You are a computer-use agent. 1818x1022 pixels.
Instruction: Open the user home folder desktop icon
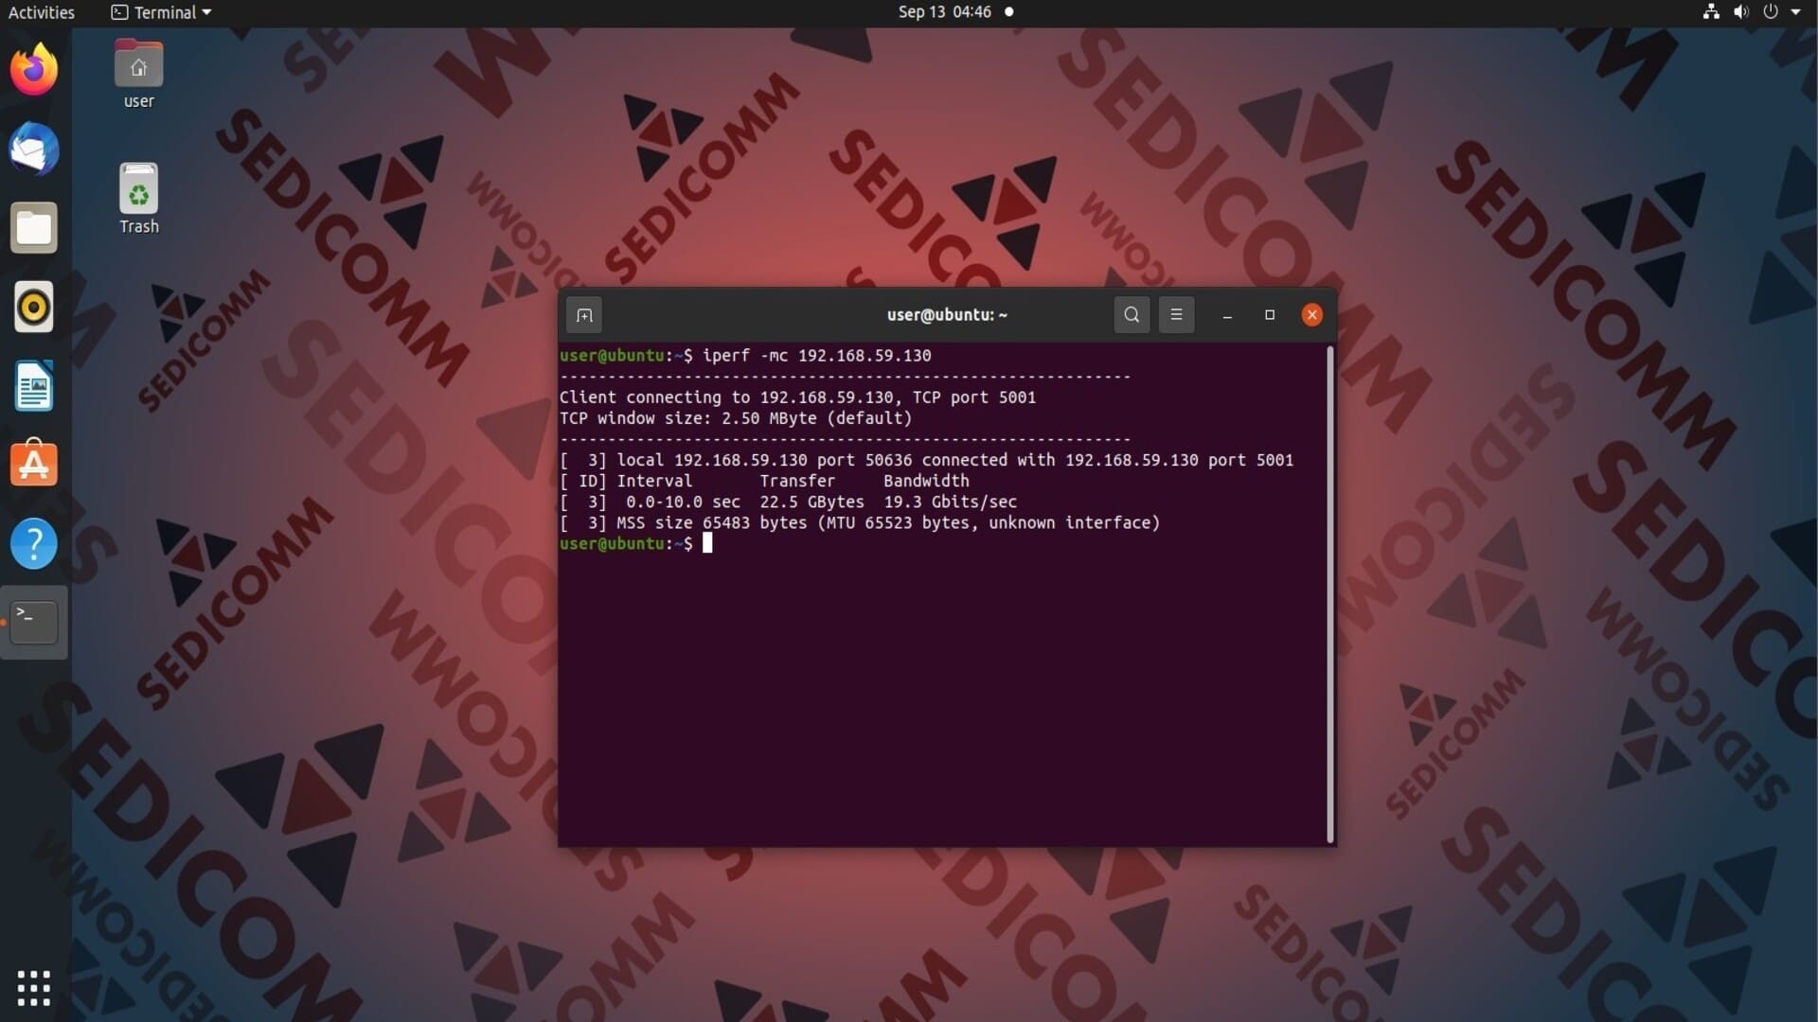(139, 75)
